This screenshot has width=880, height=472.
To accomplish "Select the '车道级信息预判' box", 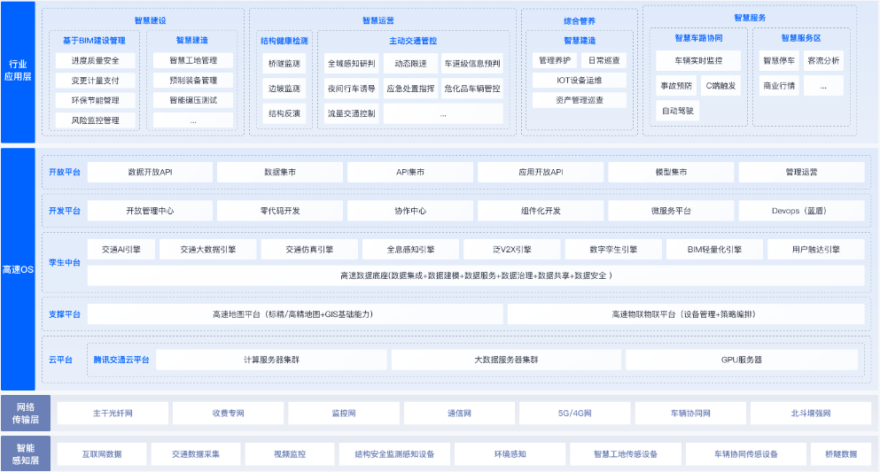I will click(x=472, y=64).
